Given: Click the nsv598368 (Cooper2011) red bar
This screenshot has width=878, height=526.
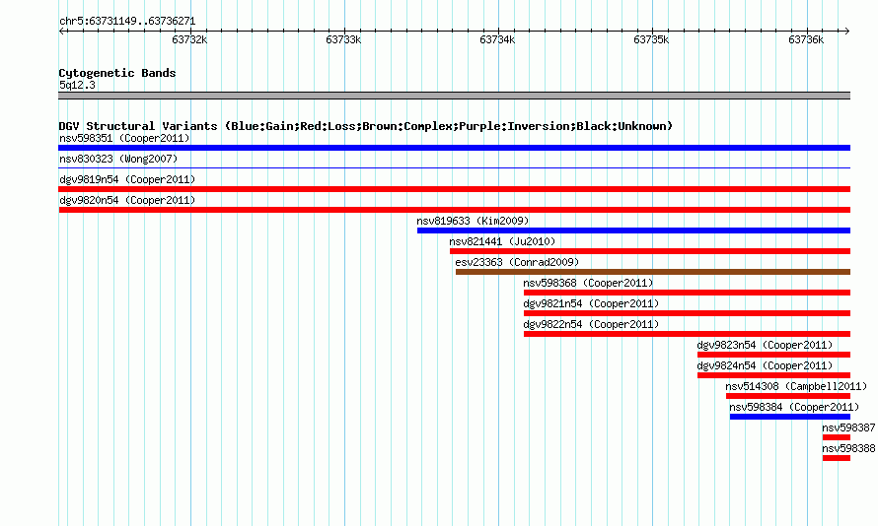Looking at the screenshot, I should (687, 293).
